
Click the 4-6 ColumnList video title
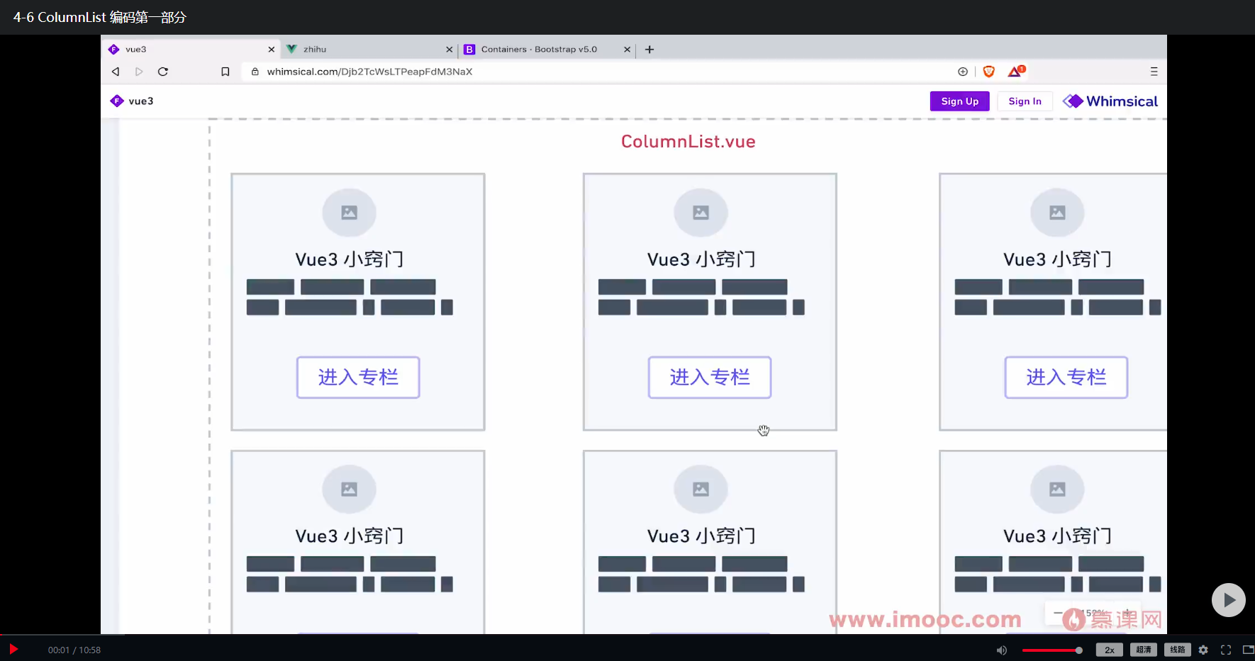(x=100, y=17)
